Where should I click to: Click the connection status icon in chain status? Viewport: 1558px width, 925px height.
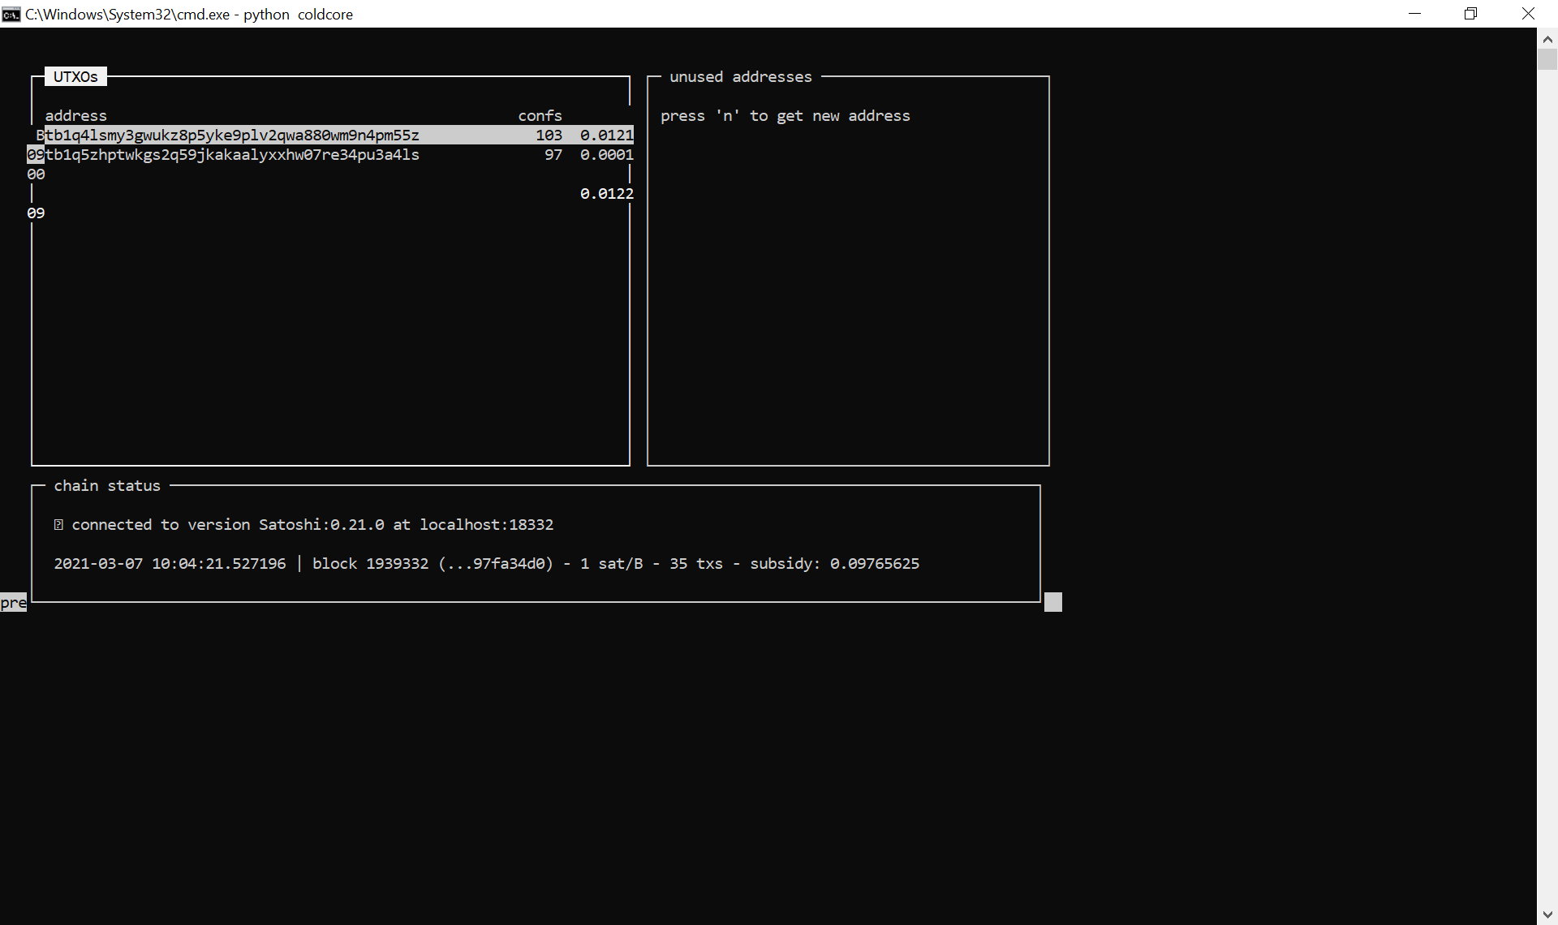coord(58,525)
